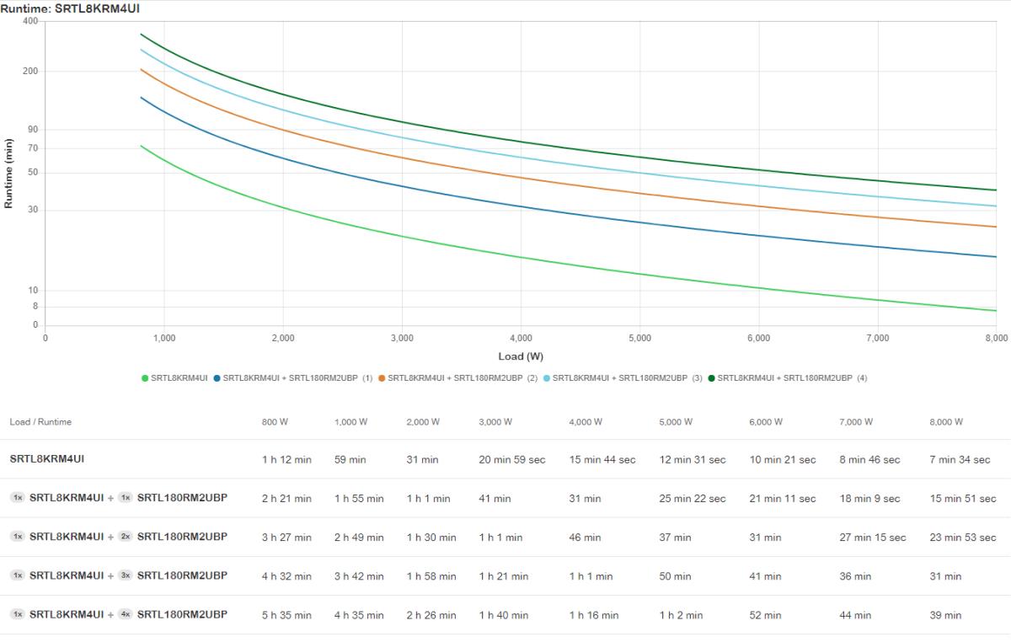The width and height of the screenshot is (1011, 642).
Task: Click the '12 min 31 sec' cell
Action: tap(693, 460)
